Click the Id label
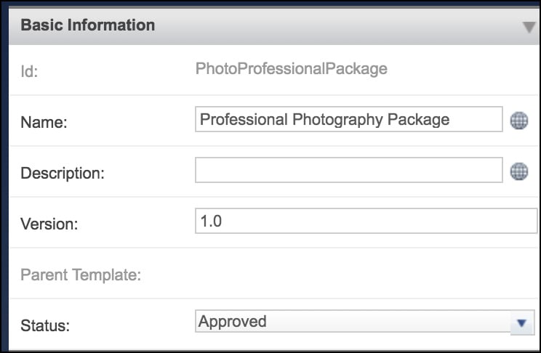 [x=29, y=72]
